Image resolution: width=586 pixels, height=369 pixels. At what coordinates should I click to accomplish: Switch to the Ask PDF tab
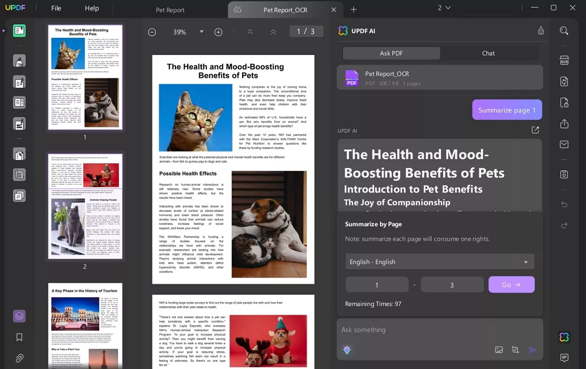(391, 53)
